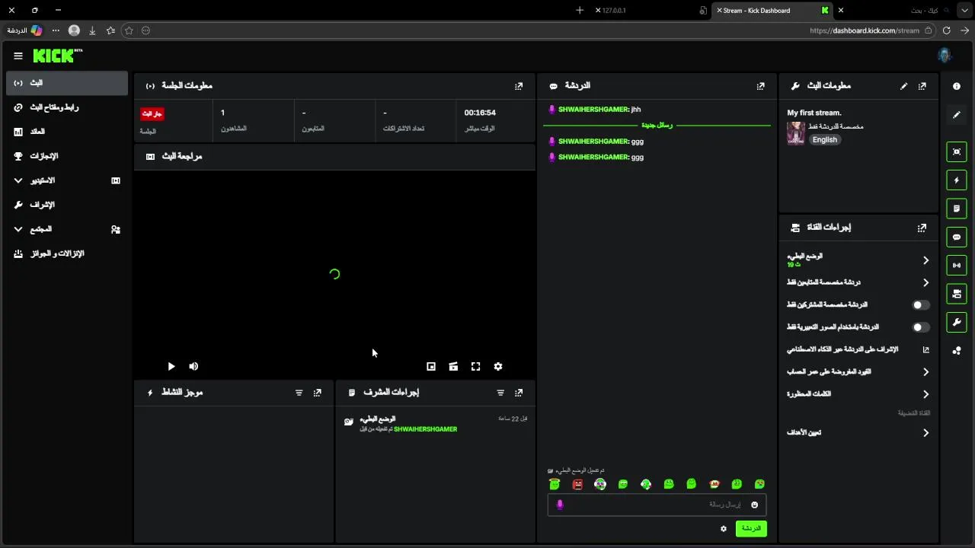Pop out the الدردشة chat panel
The image size is (975, 548).
point(760,86)
